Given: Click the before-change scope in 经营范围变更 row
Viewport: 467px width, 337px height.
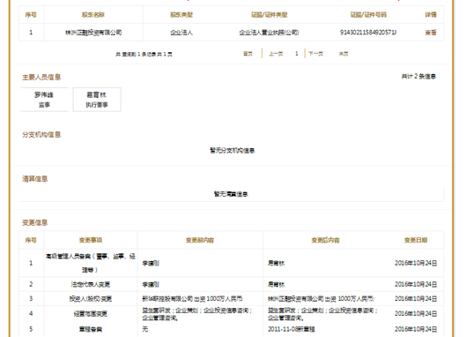Looking at the screenshot, I should pyautogui.click(x=197, y=314).
